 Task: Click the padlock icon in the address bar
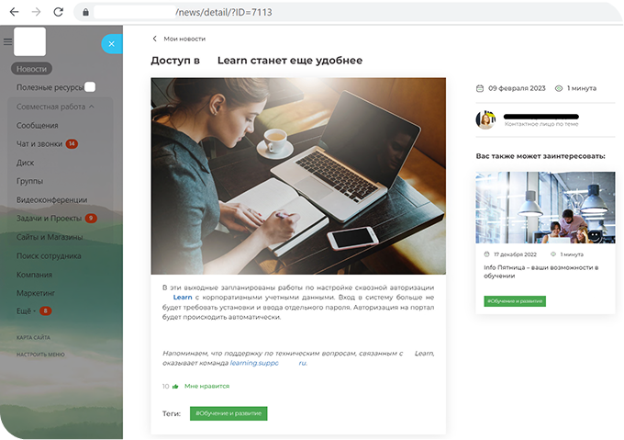85,13
